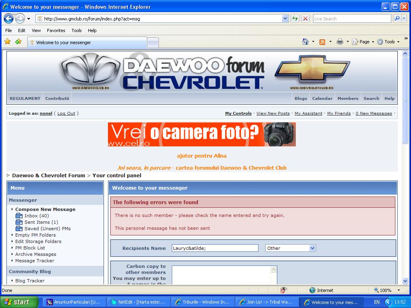Open the View menu
This screenshot has height=308, width=411.
tap(36, 30)
